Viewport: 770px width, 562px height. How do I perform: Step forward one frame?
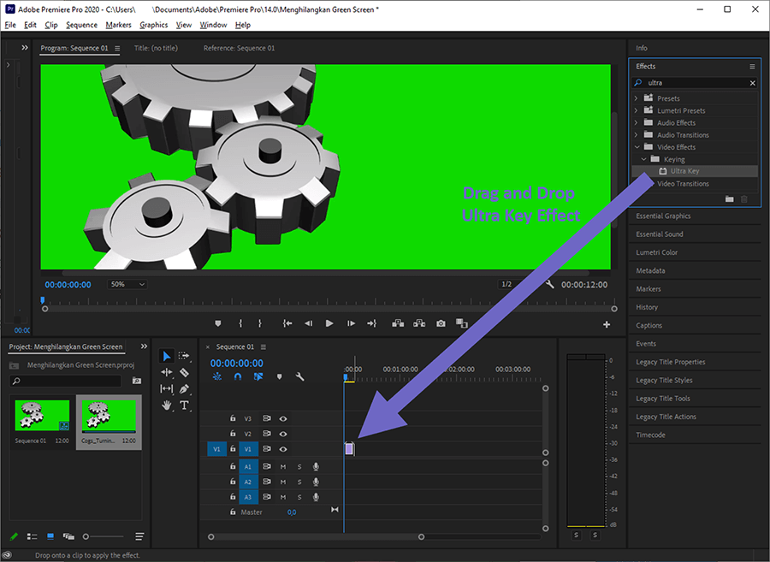point(351,323)
